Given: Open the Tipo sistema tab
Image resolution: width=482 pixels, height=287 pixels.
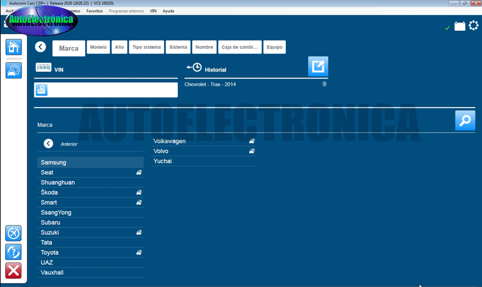Looking at the screenshot, I should tap(147, 47).
